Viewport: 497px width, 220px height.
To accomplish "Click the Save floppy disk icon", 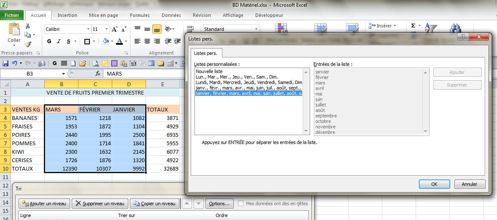I will (x=5, y=63).
